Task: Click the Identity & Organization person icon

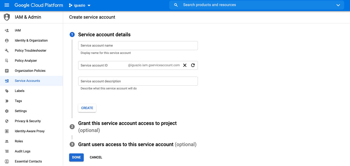Action: point(7,41)
